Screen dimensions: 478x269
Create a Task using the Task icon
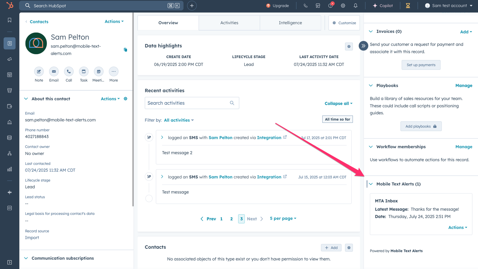pos(84,72)
